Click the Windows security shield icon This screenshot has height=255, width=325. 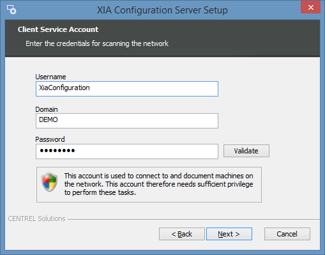pos(49,182)
